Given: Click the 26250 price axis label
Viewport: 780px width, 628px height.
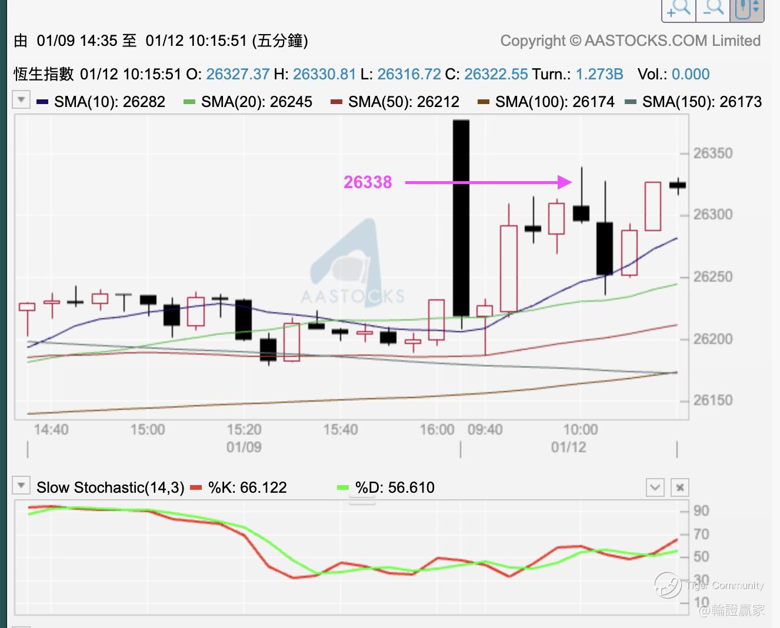Looking at the screenshot, I should 713,277.
